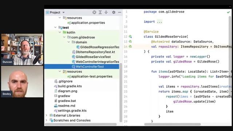
Task: Select GildedRoseRegressionTest file
Action: click(100, 47)
